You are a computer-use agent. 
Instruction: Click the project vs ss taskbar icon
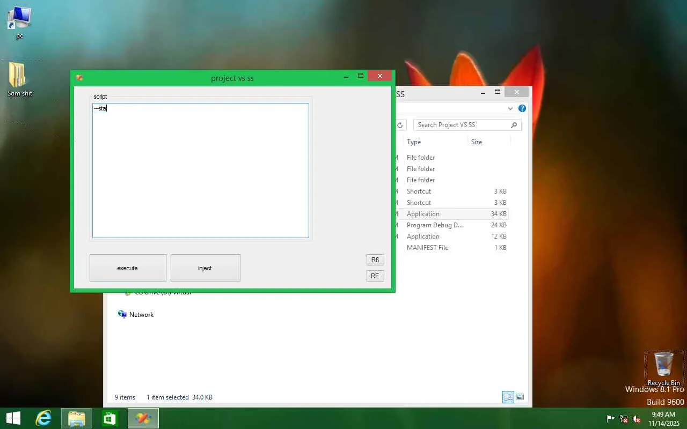pyautogui.click(x=143, y=418)
